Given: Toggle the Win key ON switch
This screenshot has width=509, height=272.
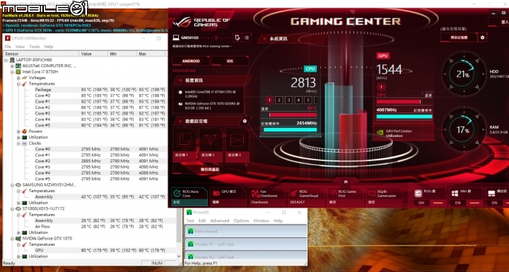Looking at the screenshot, I should click(x=466, y=203).
